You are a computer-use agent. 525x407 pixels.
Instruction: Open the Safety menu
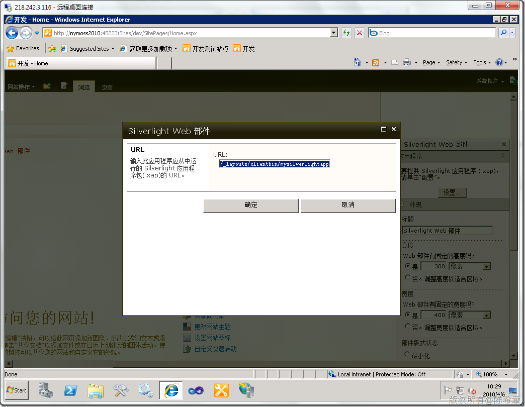[x=457, y=62]
